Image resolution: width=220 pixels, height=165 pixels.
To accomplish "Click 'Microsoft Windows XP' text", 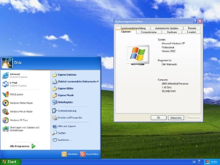I will click(173, 43).
